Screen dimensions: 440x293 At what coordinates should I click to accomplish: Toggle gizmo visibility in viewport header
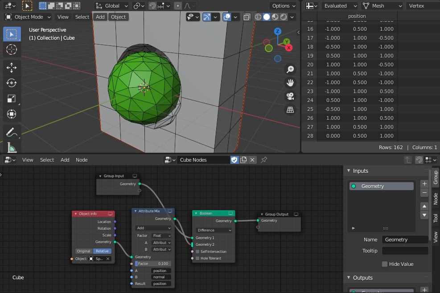click(207, 17)
